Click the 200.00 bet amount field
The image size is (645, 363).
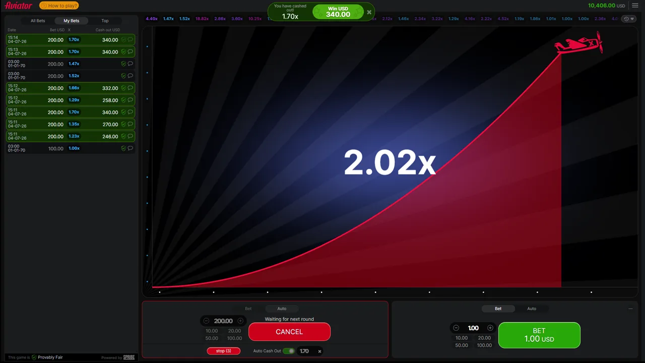(x=223, y=321)
